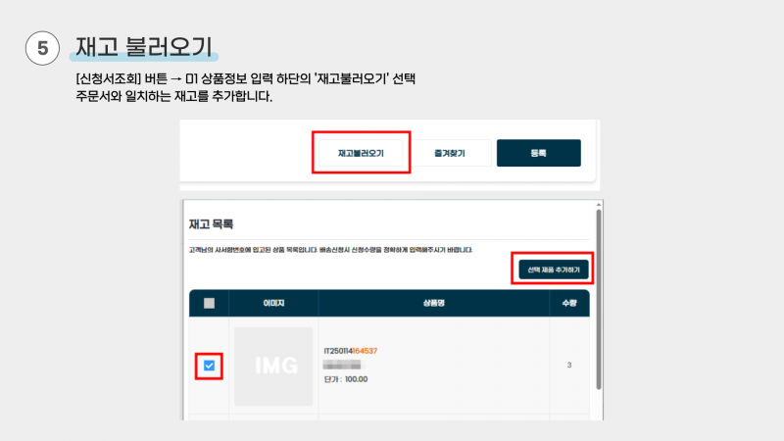Click the circled step number 5 icon
The image size is (784, 441).
(x=42, y=48)
